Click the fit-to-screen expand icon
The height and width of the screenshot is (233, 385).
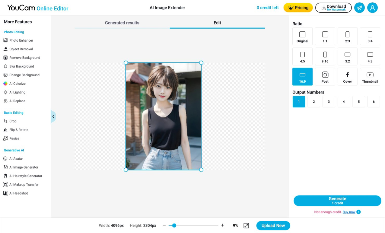point(246,226)
